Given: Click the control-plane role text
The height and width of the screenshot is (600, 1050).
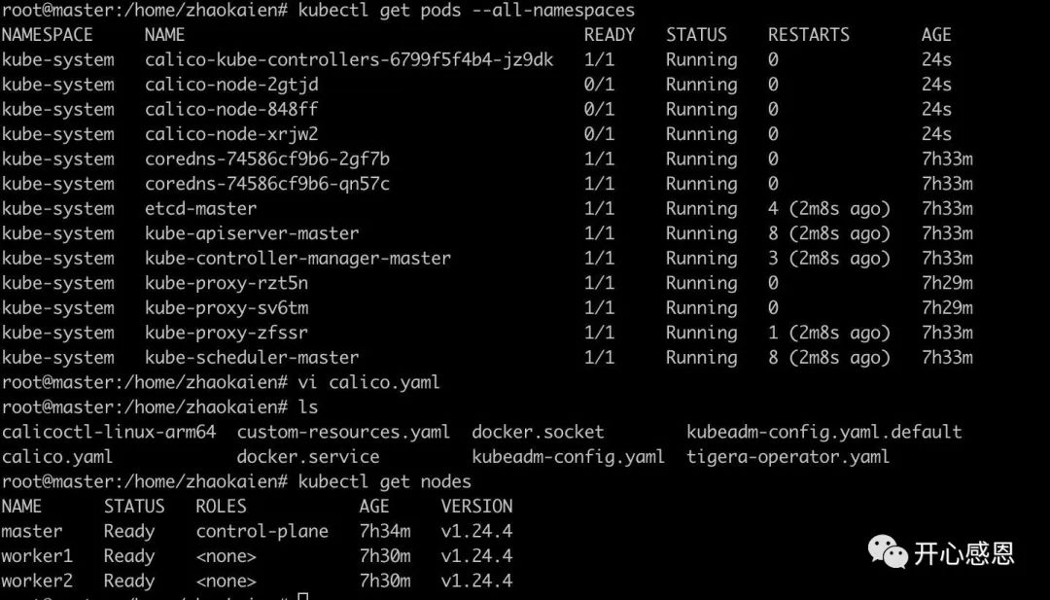Looking at the screenshot, I should pos(262,532).
